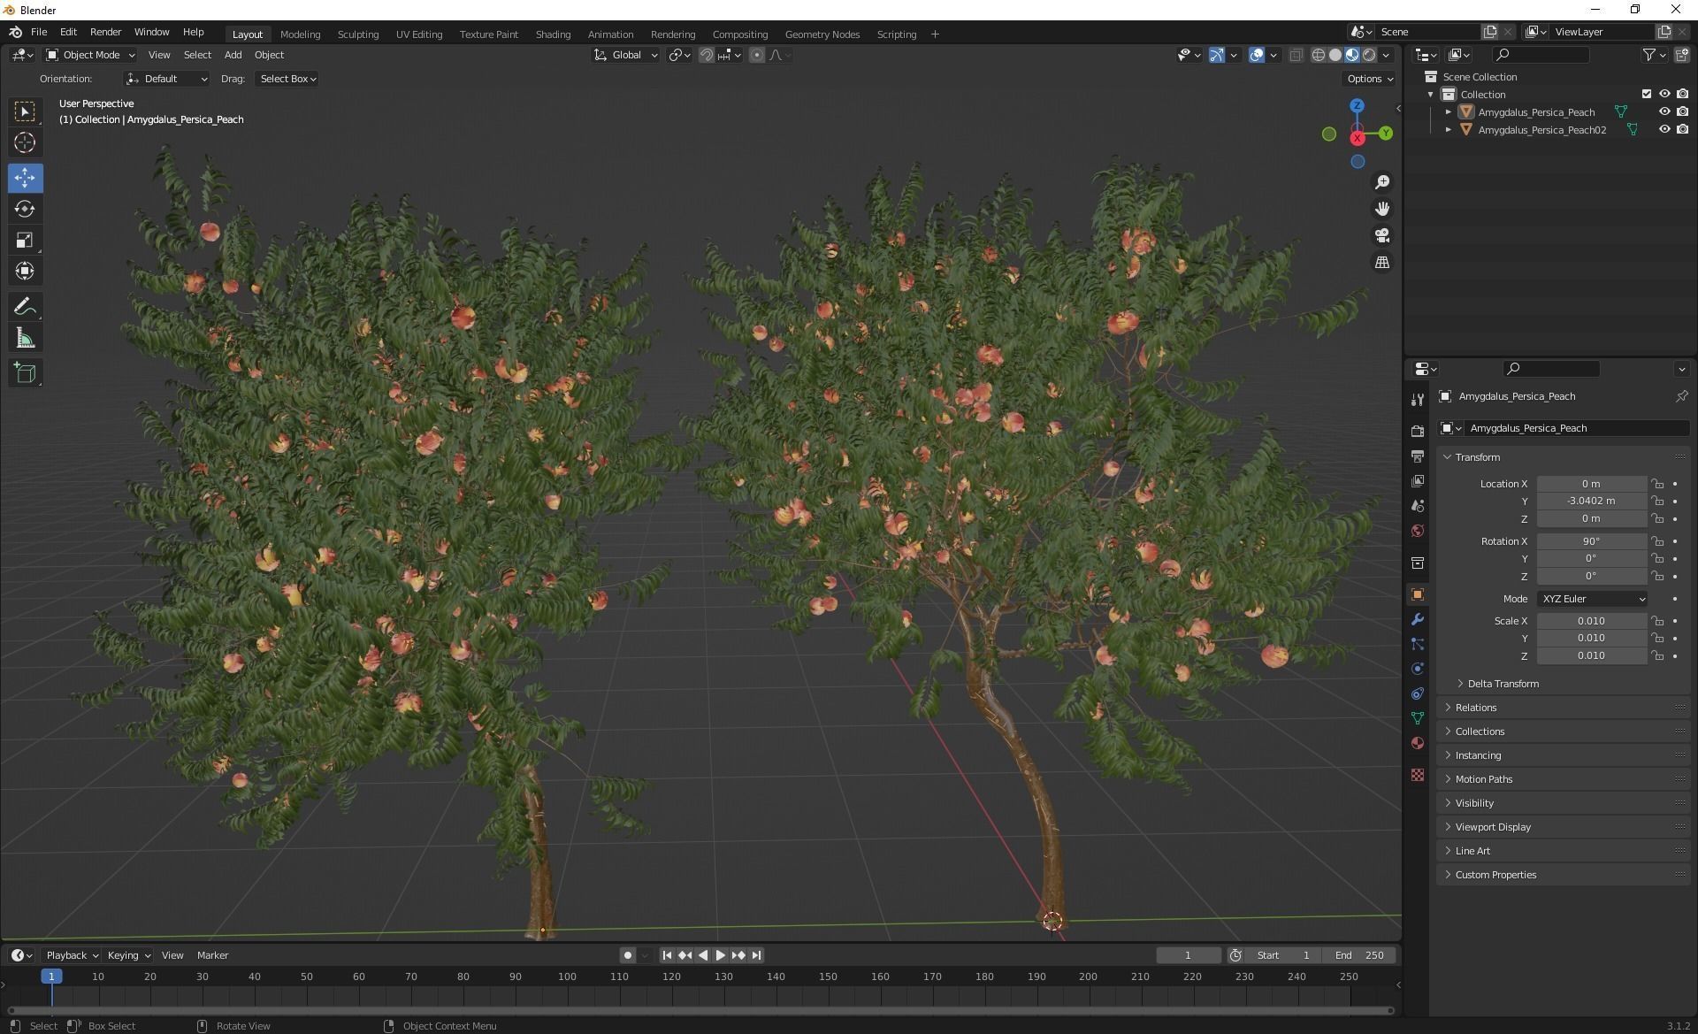Disable Collection render camera icon

click(1682, 94)
